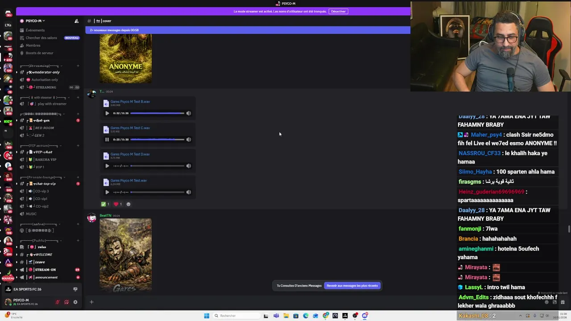Open the ANONYME cover image
This screenshot has height=321, width=571.
pos(125,58)
